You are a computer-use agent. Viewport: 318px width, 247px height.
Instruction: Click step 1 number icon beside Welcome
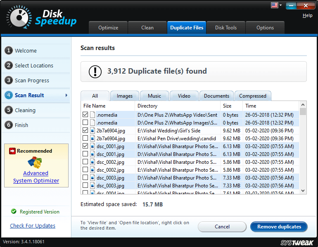[9, 50]
